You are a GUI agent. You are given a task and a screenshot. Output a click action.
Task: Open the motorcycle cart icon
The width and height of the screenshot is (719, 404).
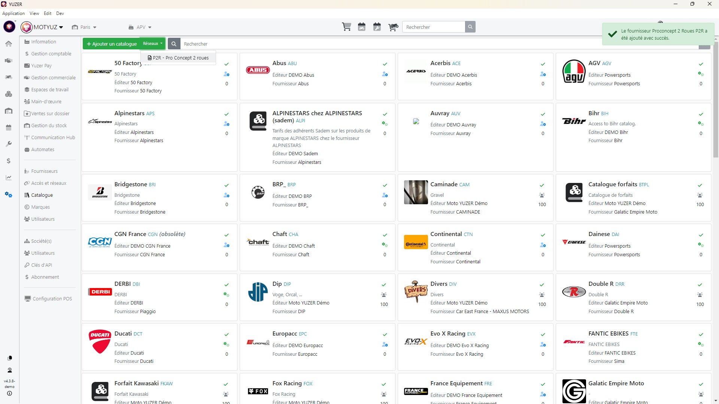tap(393, 27)
